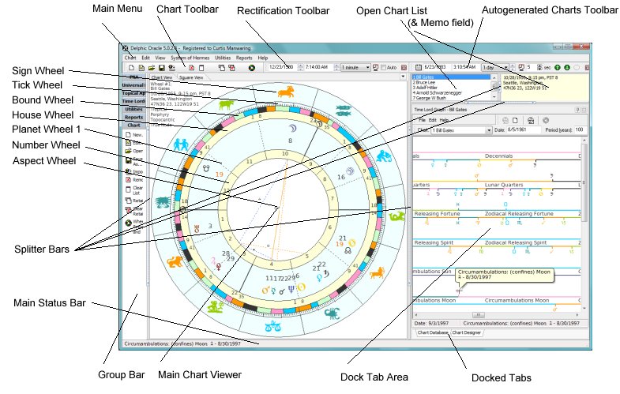Click the Open folder toolbar icon
Image resolution: width=620 pixels, height=394 pixels.
[x=152, y=68]
